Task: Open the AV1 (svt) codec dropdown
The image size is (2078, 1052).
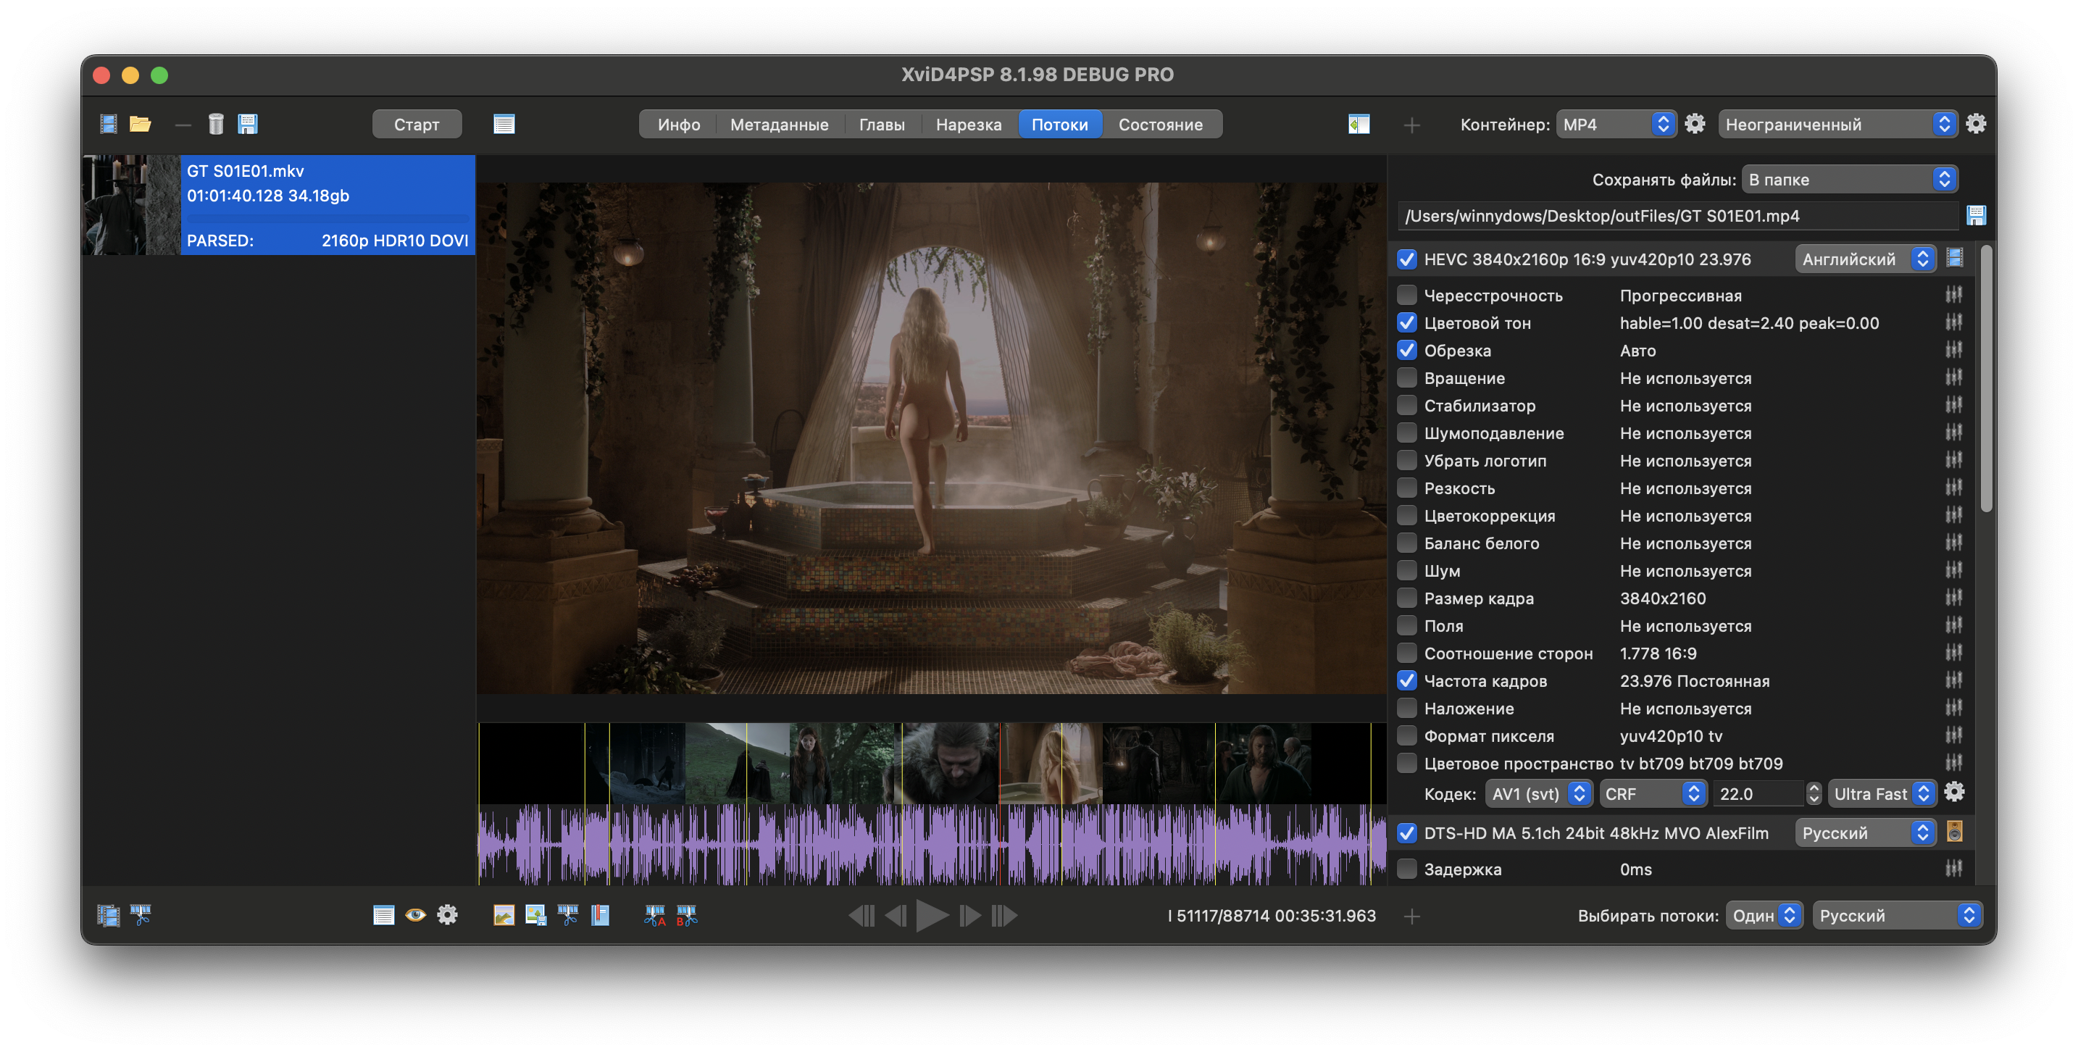Action: [x=1538, y=794]
